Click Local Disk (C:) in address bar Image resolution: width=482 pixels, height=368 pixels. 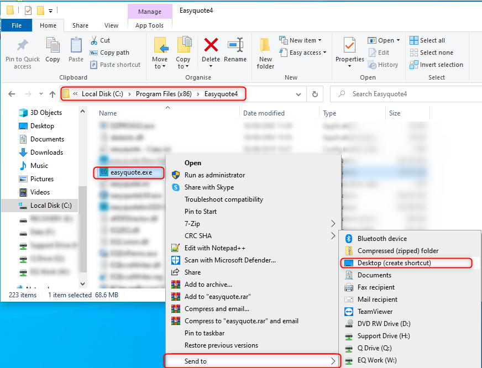pyautogui.click(x=102, y=94)
